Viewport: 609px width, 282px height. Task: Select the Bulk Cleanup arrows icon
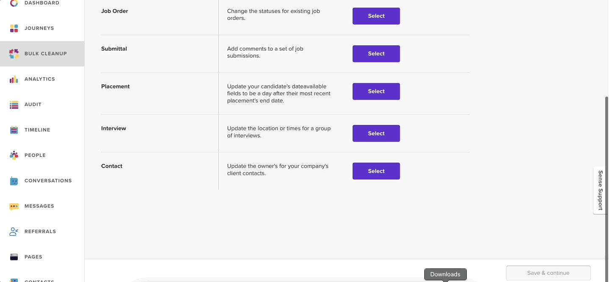(14, 54)
